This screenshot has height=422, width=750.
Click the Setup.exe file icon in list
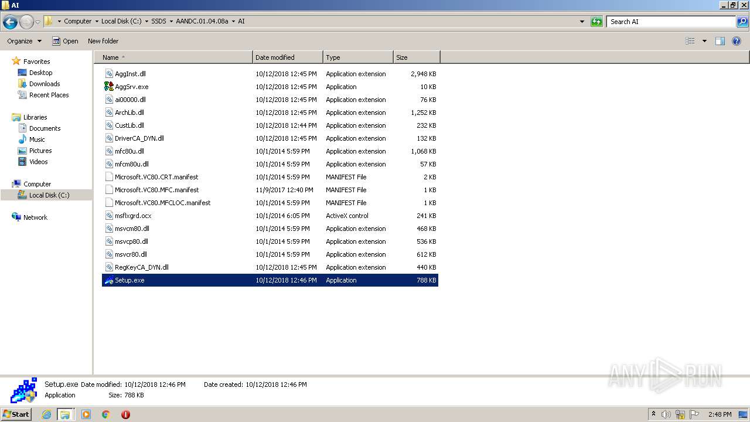pyautogui.click(x=109, y=280)
